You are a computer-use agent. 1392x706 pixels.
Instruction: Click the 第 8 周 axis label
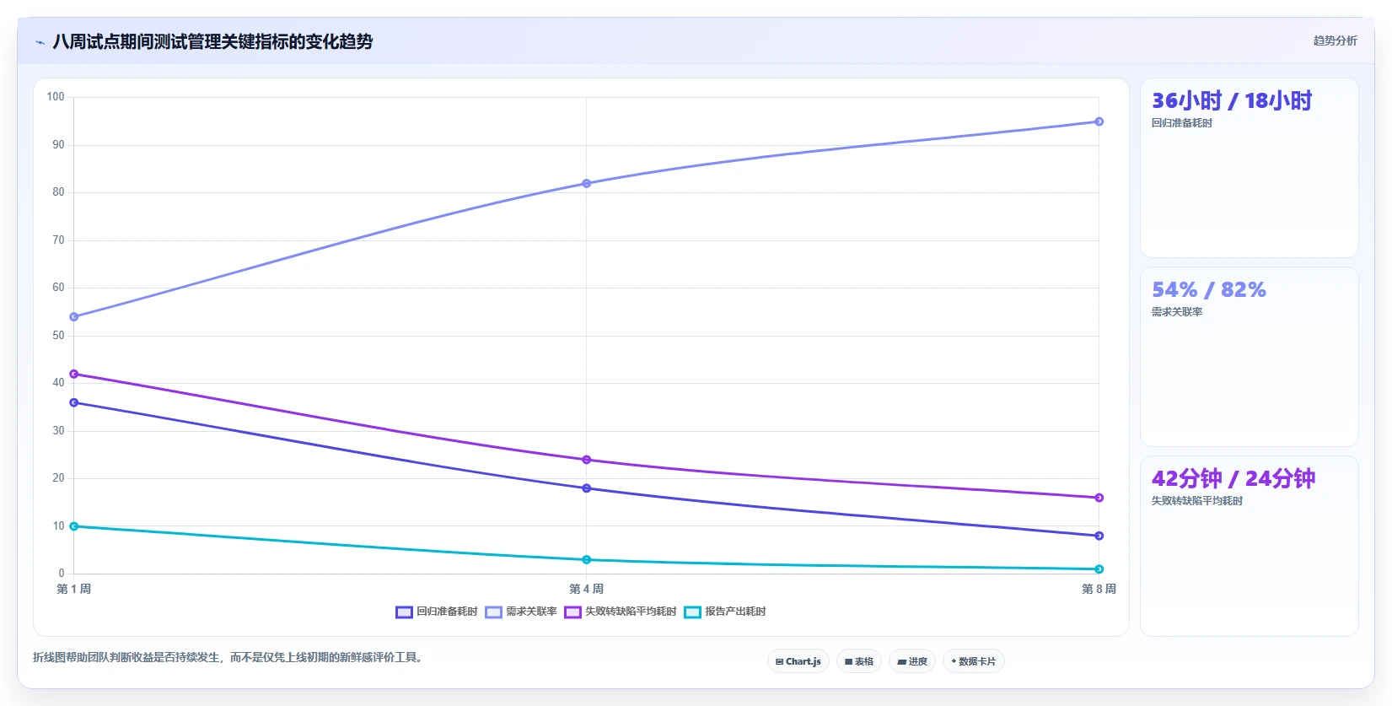pos(1099,589)
